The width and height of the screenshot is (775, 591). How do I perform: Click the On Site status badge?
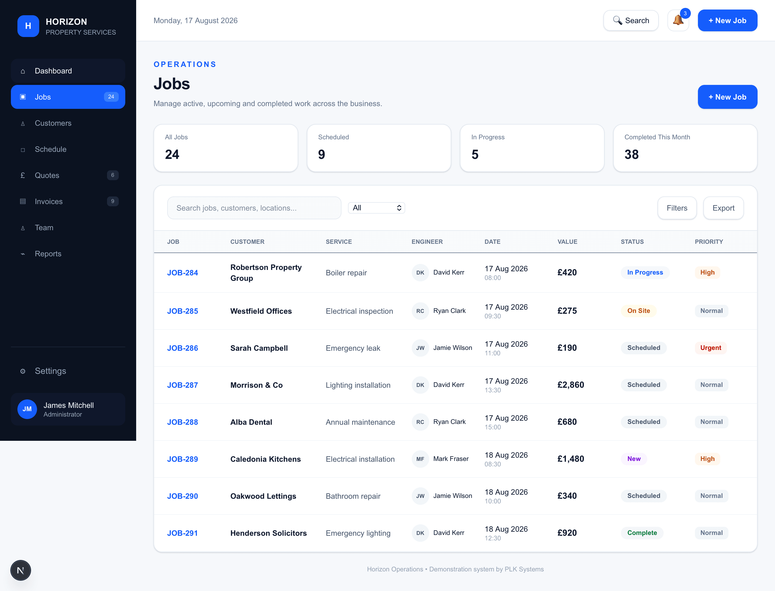tap(638, 311)
